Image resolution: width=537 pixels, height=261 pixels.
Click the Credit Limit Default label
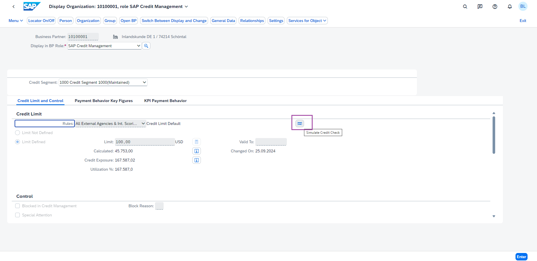(x=163, y=123)
